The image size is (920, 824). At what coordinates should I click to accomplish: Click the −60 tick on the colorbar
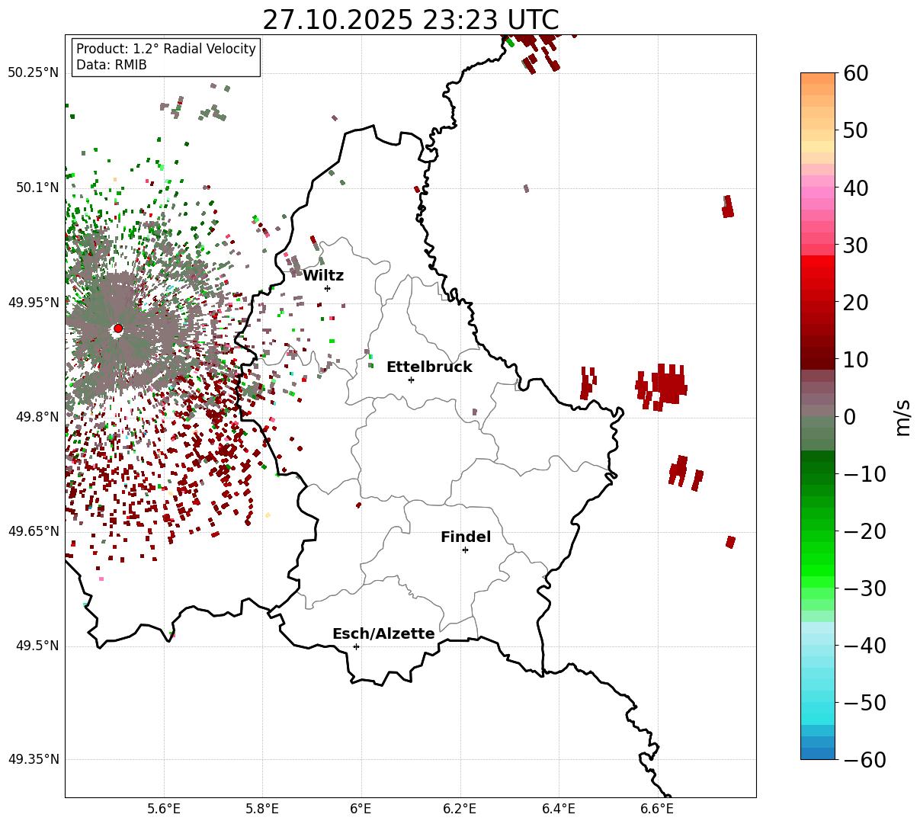864,760
